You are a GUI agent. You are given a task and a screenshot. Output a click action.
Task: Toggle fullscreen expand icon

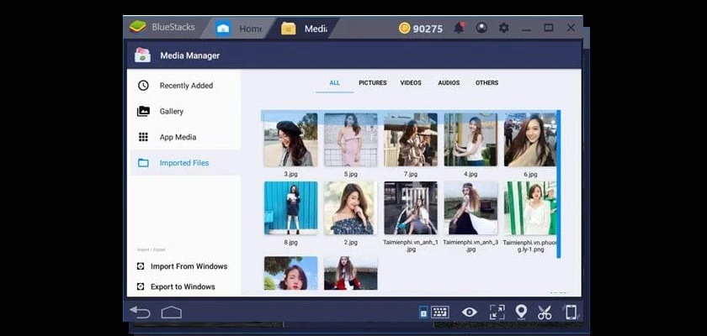pyautogui.click(x=497, y=312)
